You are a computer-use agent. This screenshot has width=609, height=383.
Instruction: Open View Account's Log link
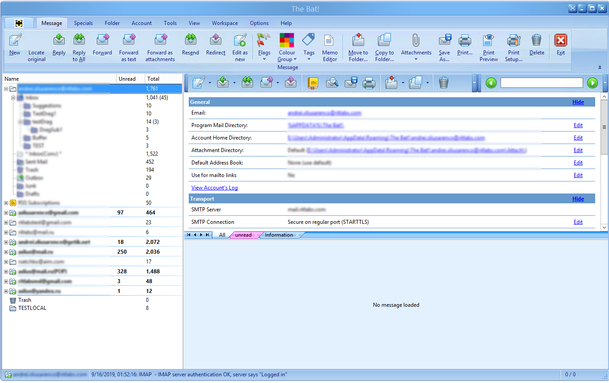point(215,188)
